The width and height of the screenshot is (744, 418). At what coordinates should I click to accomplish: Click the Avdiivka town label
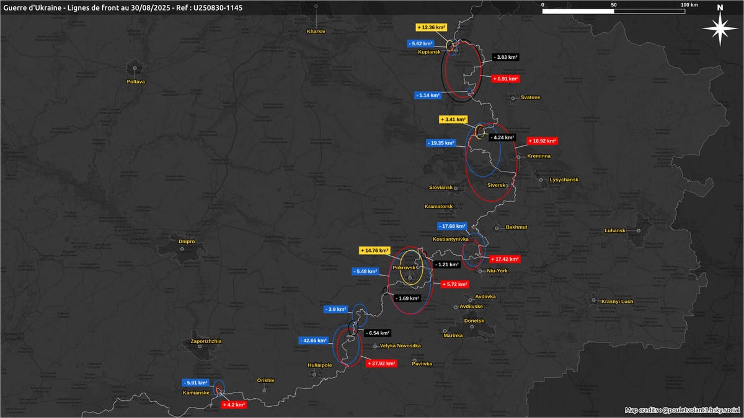[485, 297]
